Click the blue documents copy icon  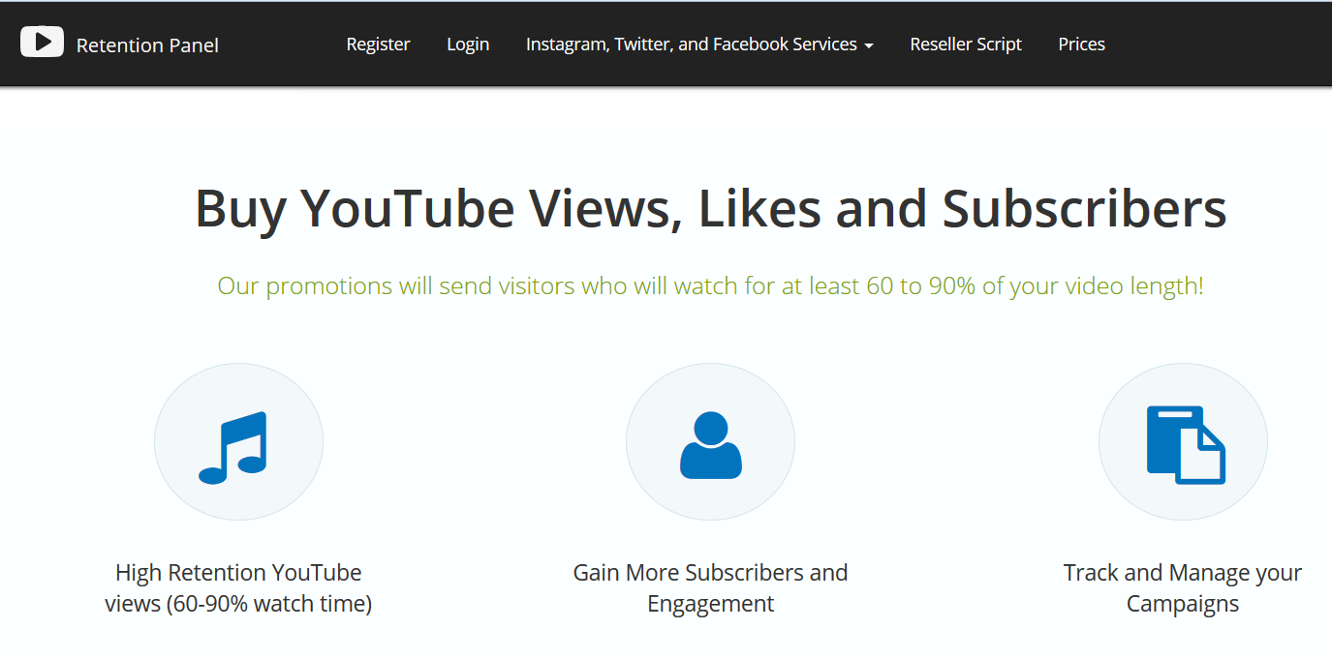(1186, 444)
